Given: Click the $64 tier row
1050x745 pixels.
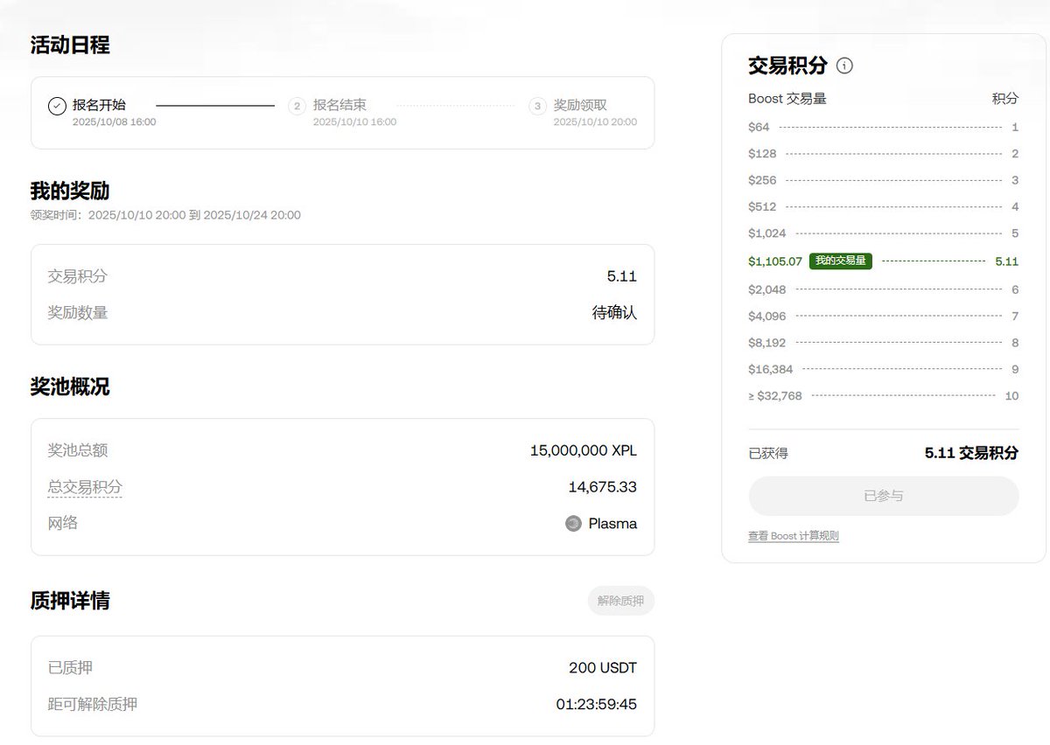Looking at the screenshot, I should click(884, 128).
